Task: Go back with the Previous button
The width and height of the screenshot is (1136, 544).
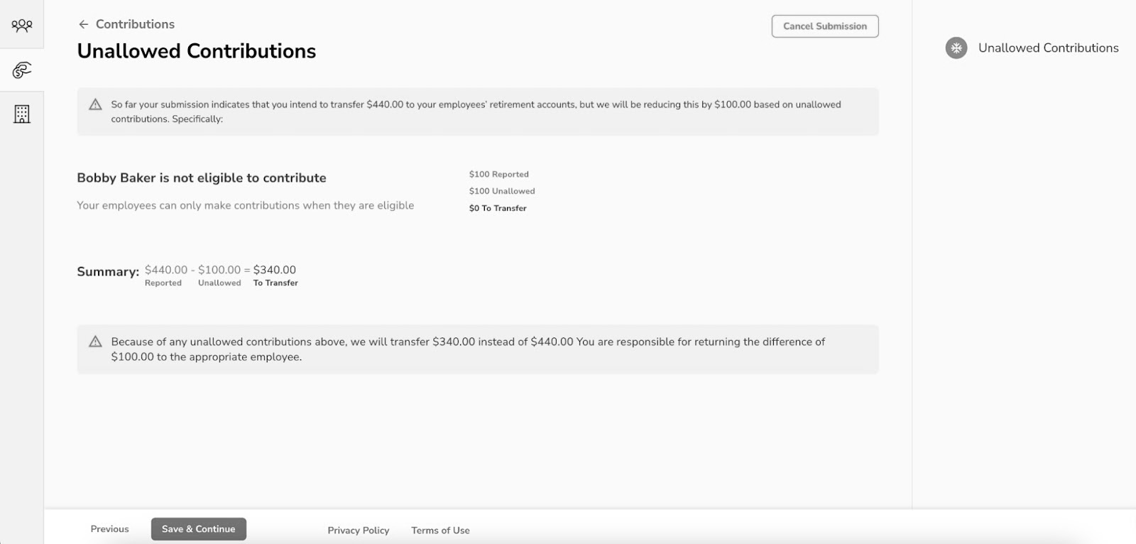Action: click(x=109, y=529)
